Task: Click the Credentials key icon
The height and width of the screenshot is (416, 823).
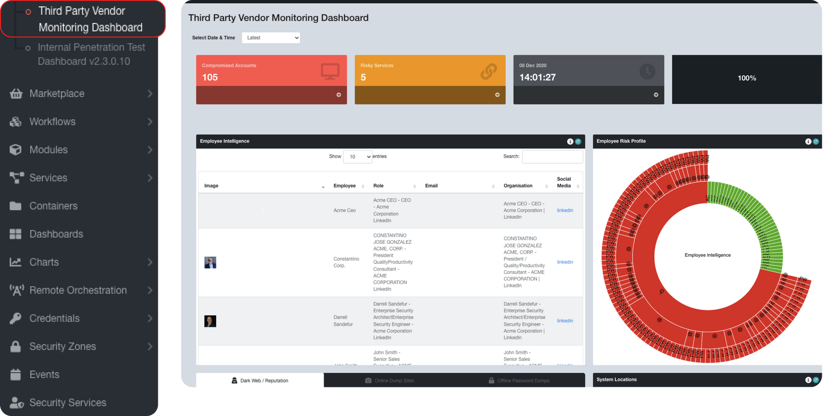Action: (x=15, y=318)
